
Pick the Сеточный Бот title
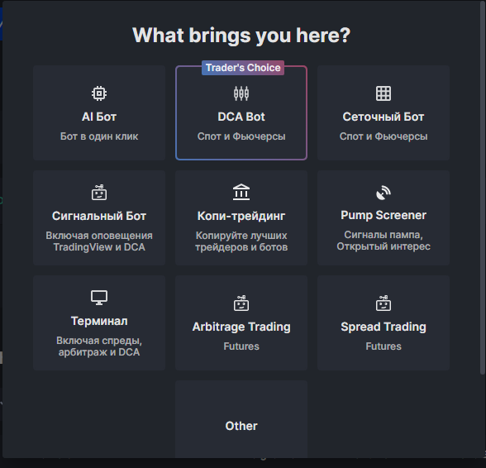[384, 117]
